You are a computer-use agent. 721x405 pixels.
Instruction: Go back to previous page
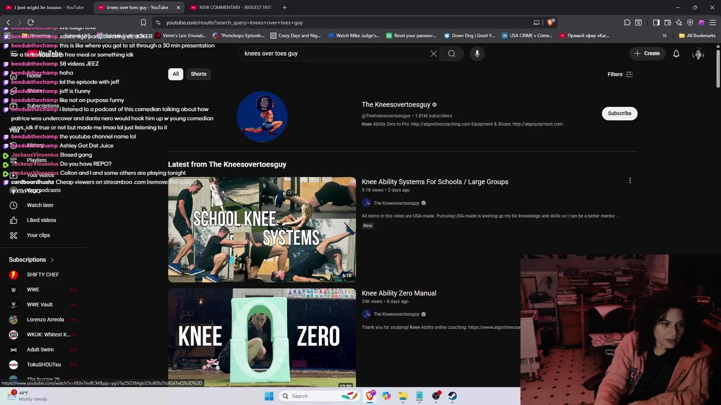click(8, 22)
